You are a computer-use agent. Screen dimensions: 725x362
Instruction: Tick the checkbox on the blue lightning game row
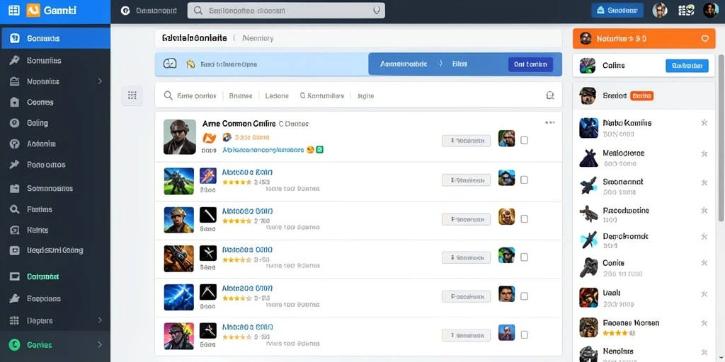coord(524,296)
